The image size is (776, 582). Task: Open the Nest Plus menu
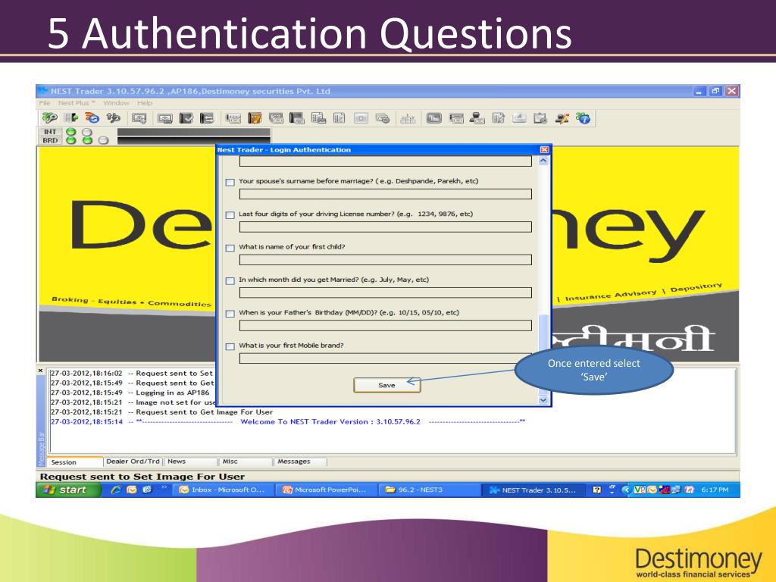point(77,103)
